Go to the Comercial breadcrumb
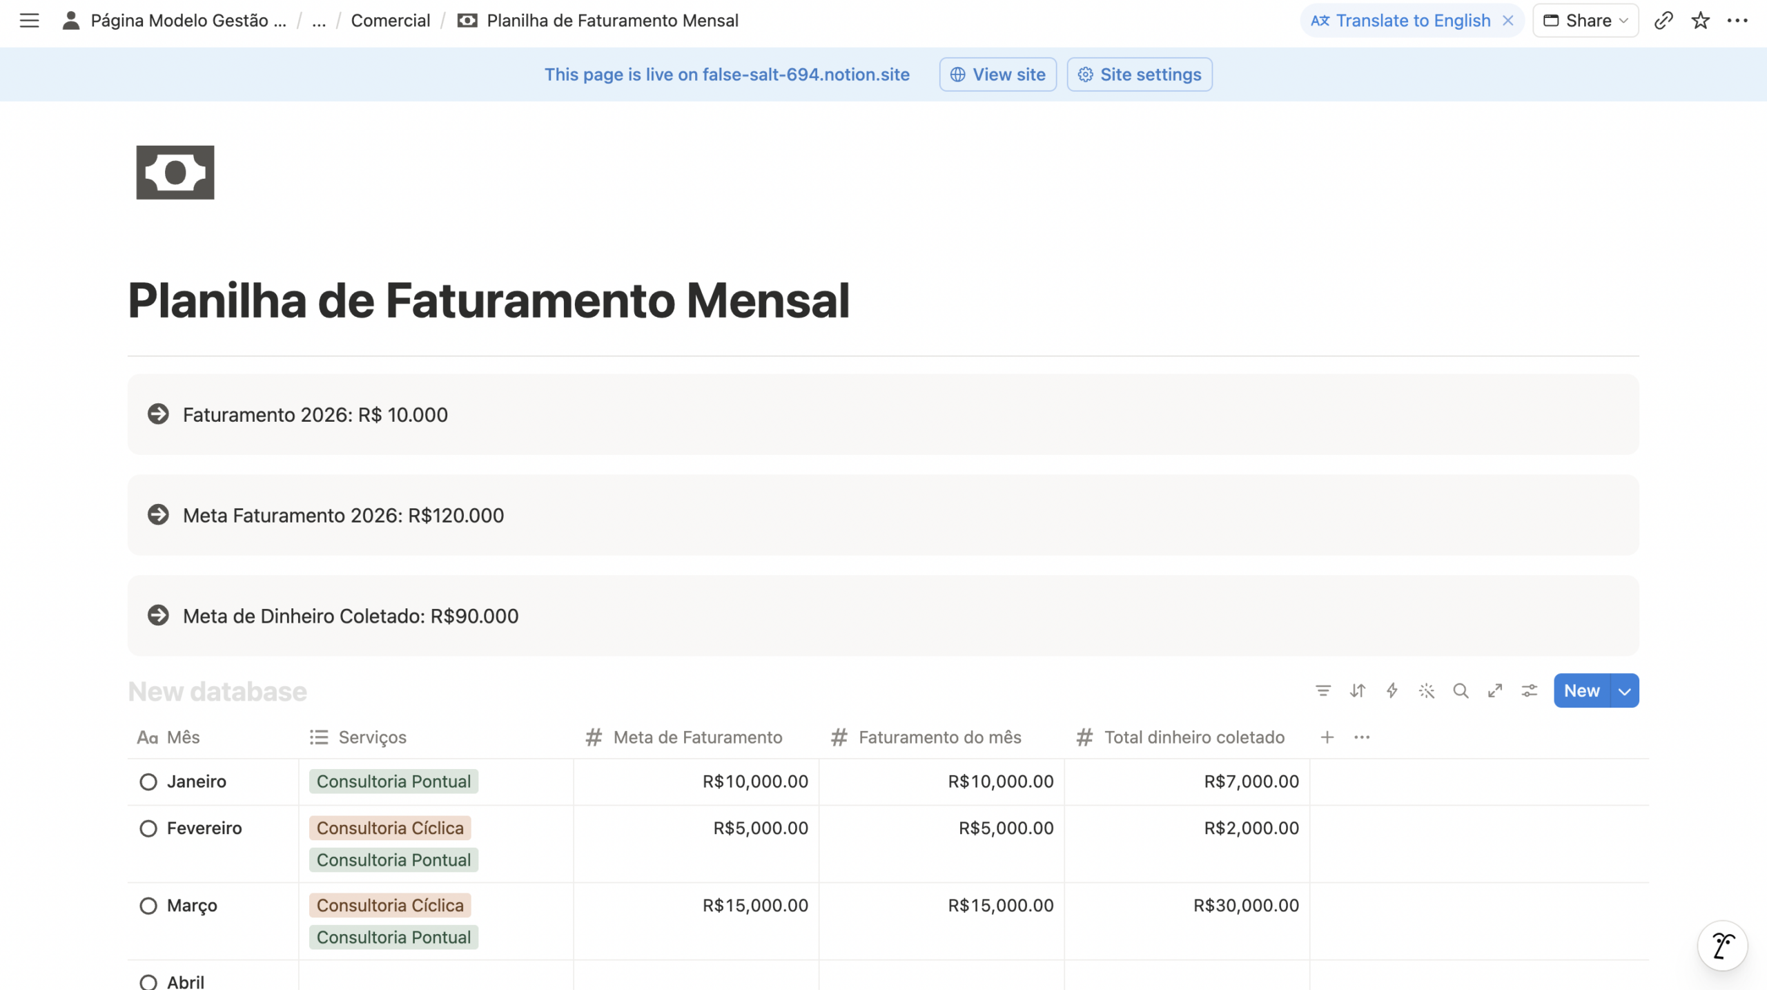The image size is (1767, 990). [x=390, y=21]
